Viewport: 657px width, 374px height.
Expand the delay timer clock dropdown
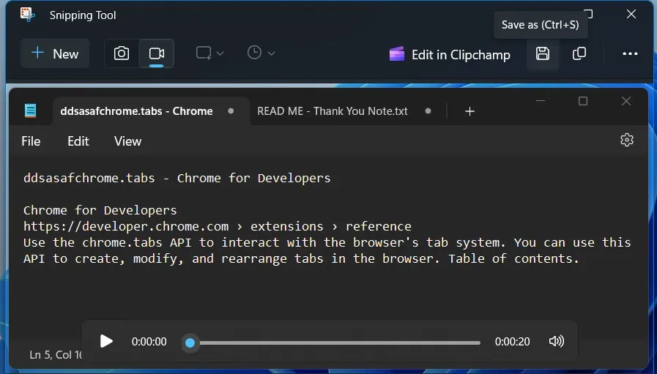(261, 53)
